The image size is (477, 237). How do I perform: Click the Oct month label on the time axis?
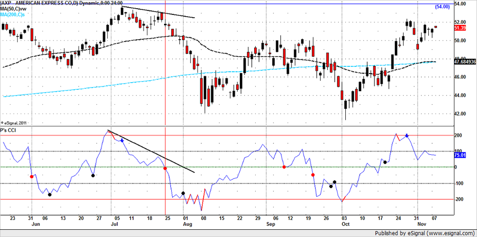[x=346, y=225]
